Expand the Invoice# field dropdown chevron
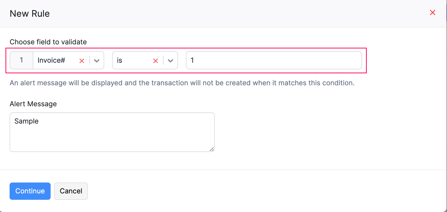This screenshot has width=447, height=212. [x=97, y=61]
